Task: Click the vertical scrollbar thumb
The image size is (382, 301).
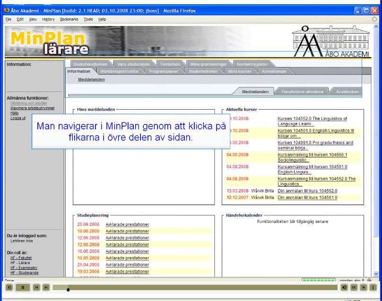Action: click(x=376, y=133)
